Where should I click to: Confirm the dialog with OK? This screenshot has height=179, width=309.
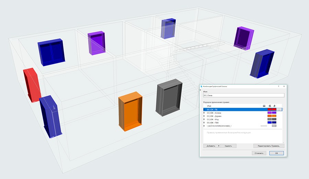[x=276, y=153]
